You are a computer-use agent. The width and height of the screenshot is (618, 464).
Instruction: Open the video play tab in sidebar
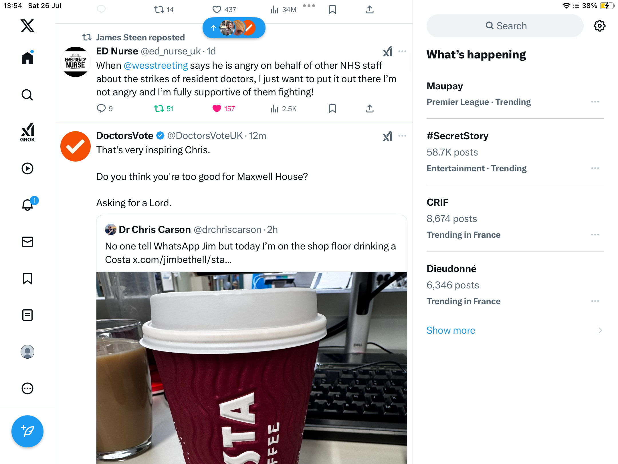(x=27, y=168)
